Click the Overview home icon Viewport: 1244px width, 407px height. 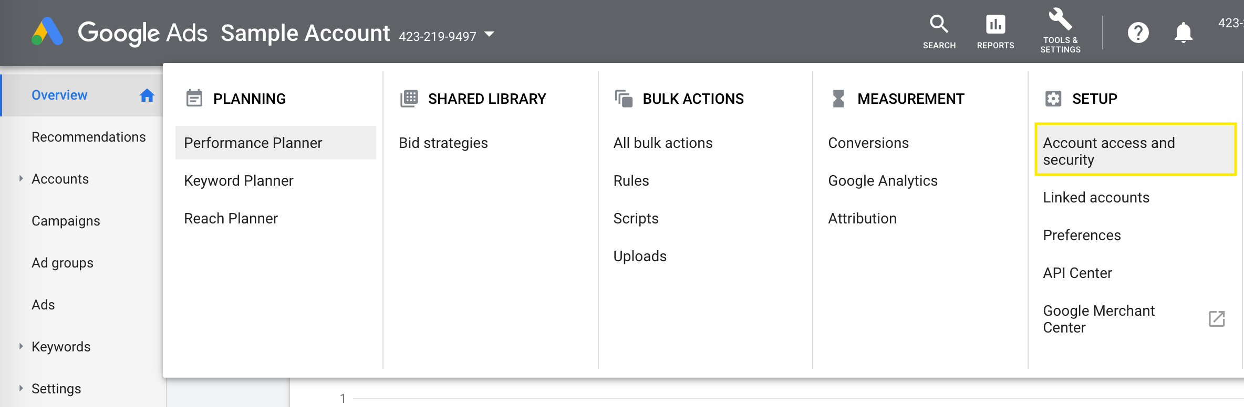click(147, 95)
